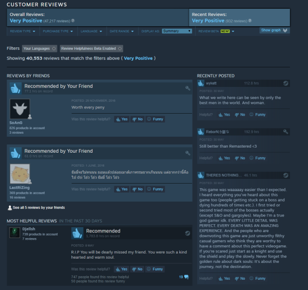
Task: Open Djellsh's profile name link
Action: pos(29,229)
